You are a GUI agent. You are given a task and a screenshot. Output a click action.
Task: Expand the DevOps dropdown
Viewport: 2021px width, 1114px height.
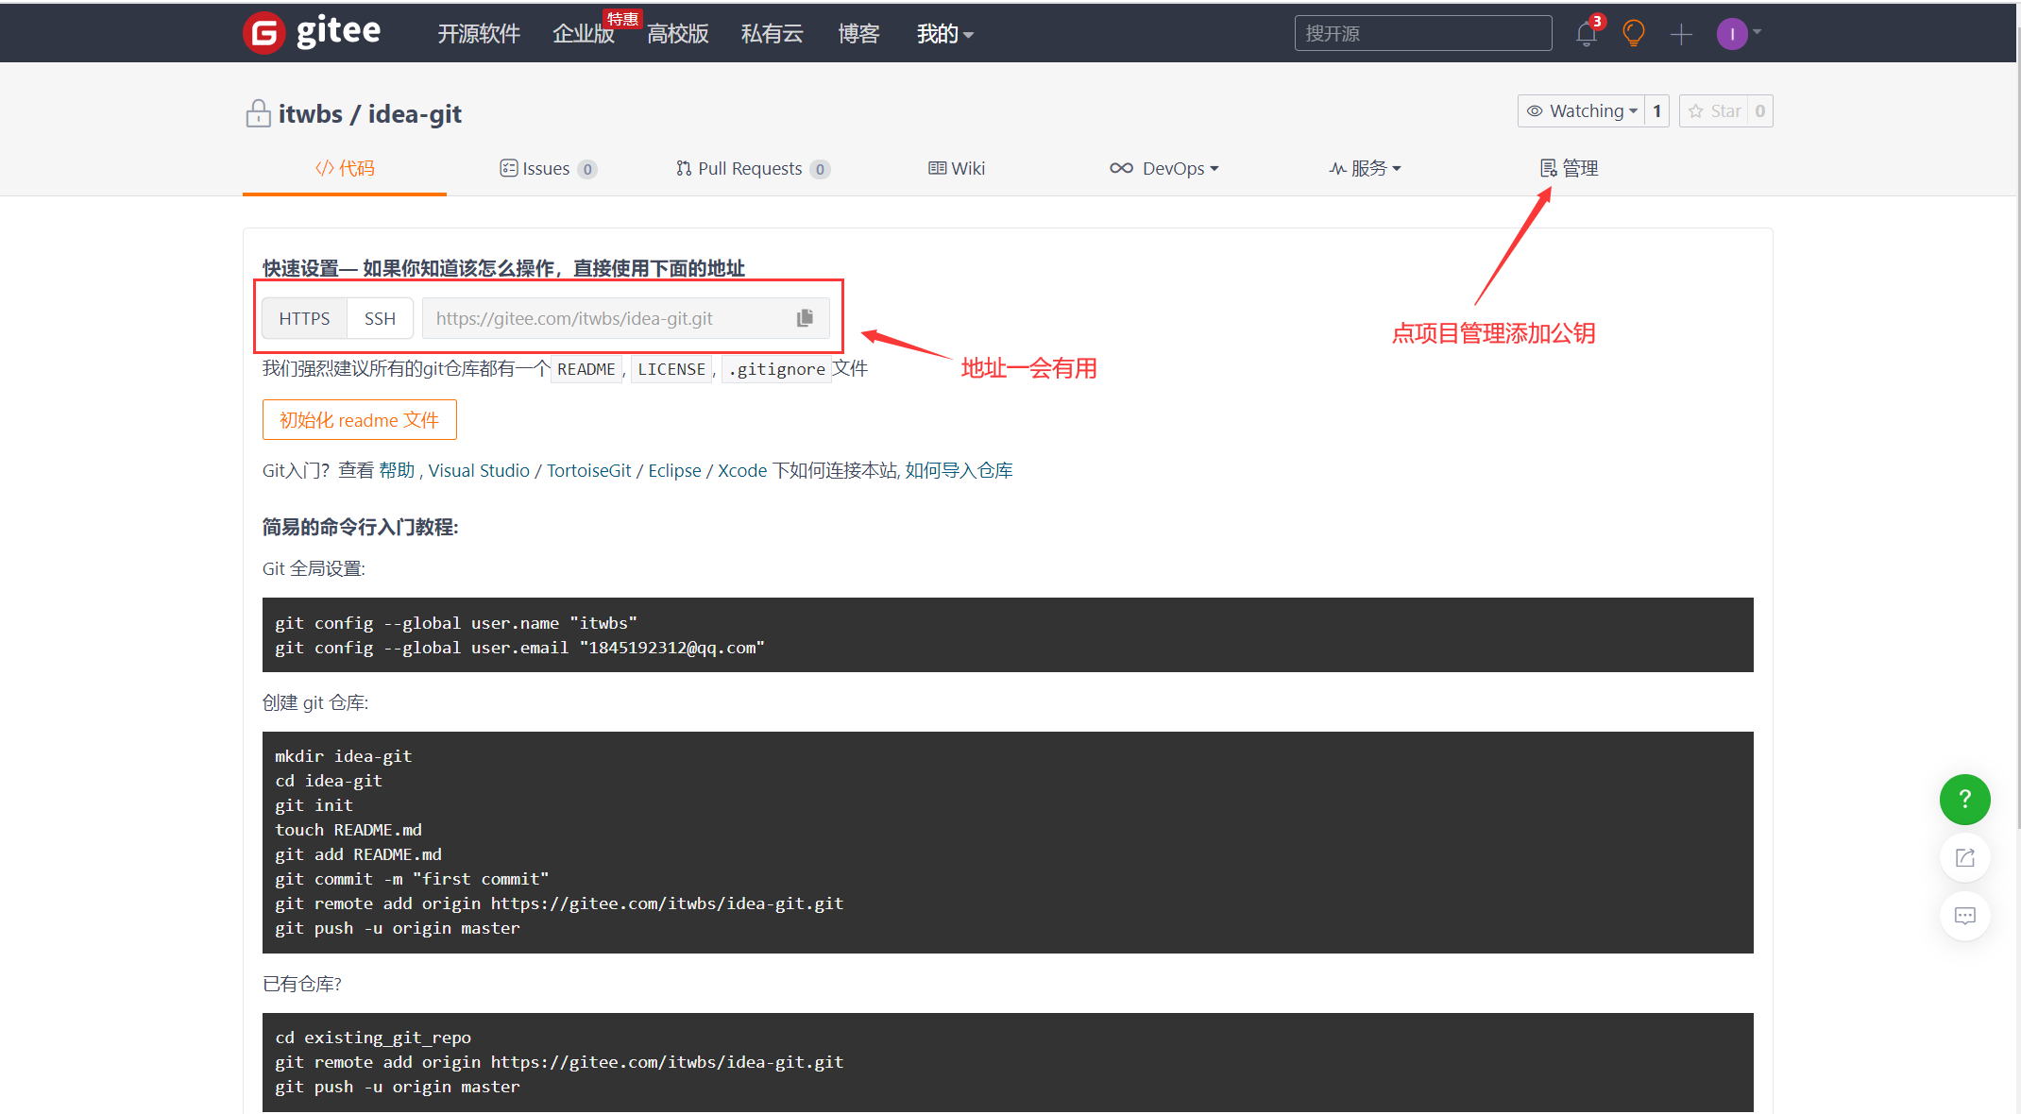[x=1164, y=168]
